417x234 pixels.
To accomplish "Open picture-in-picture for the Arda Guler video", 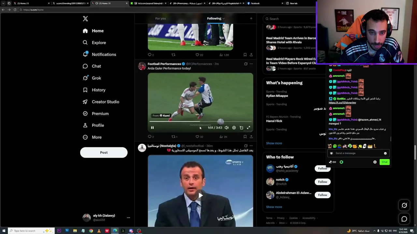I will tap(241, 128).
